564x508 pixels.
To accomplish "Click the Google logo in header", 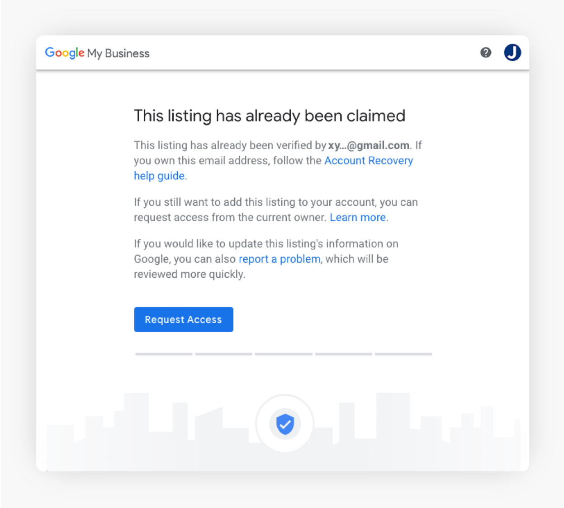I will point(65,53).
